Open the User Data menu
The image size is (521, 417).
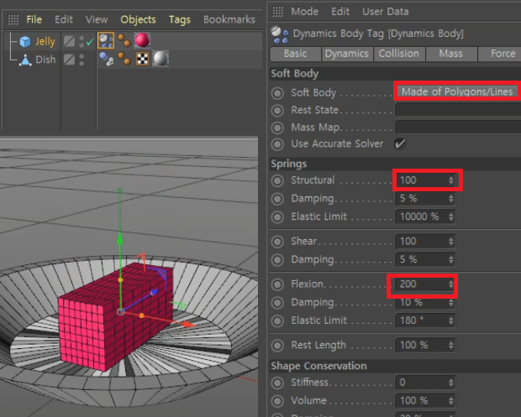[x=386, y=12]
